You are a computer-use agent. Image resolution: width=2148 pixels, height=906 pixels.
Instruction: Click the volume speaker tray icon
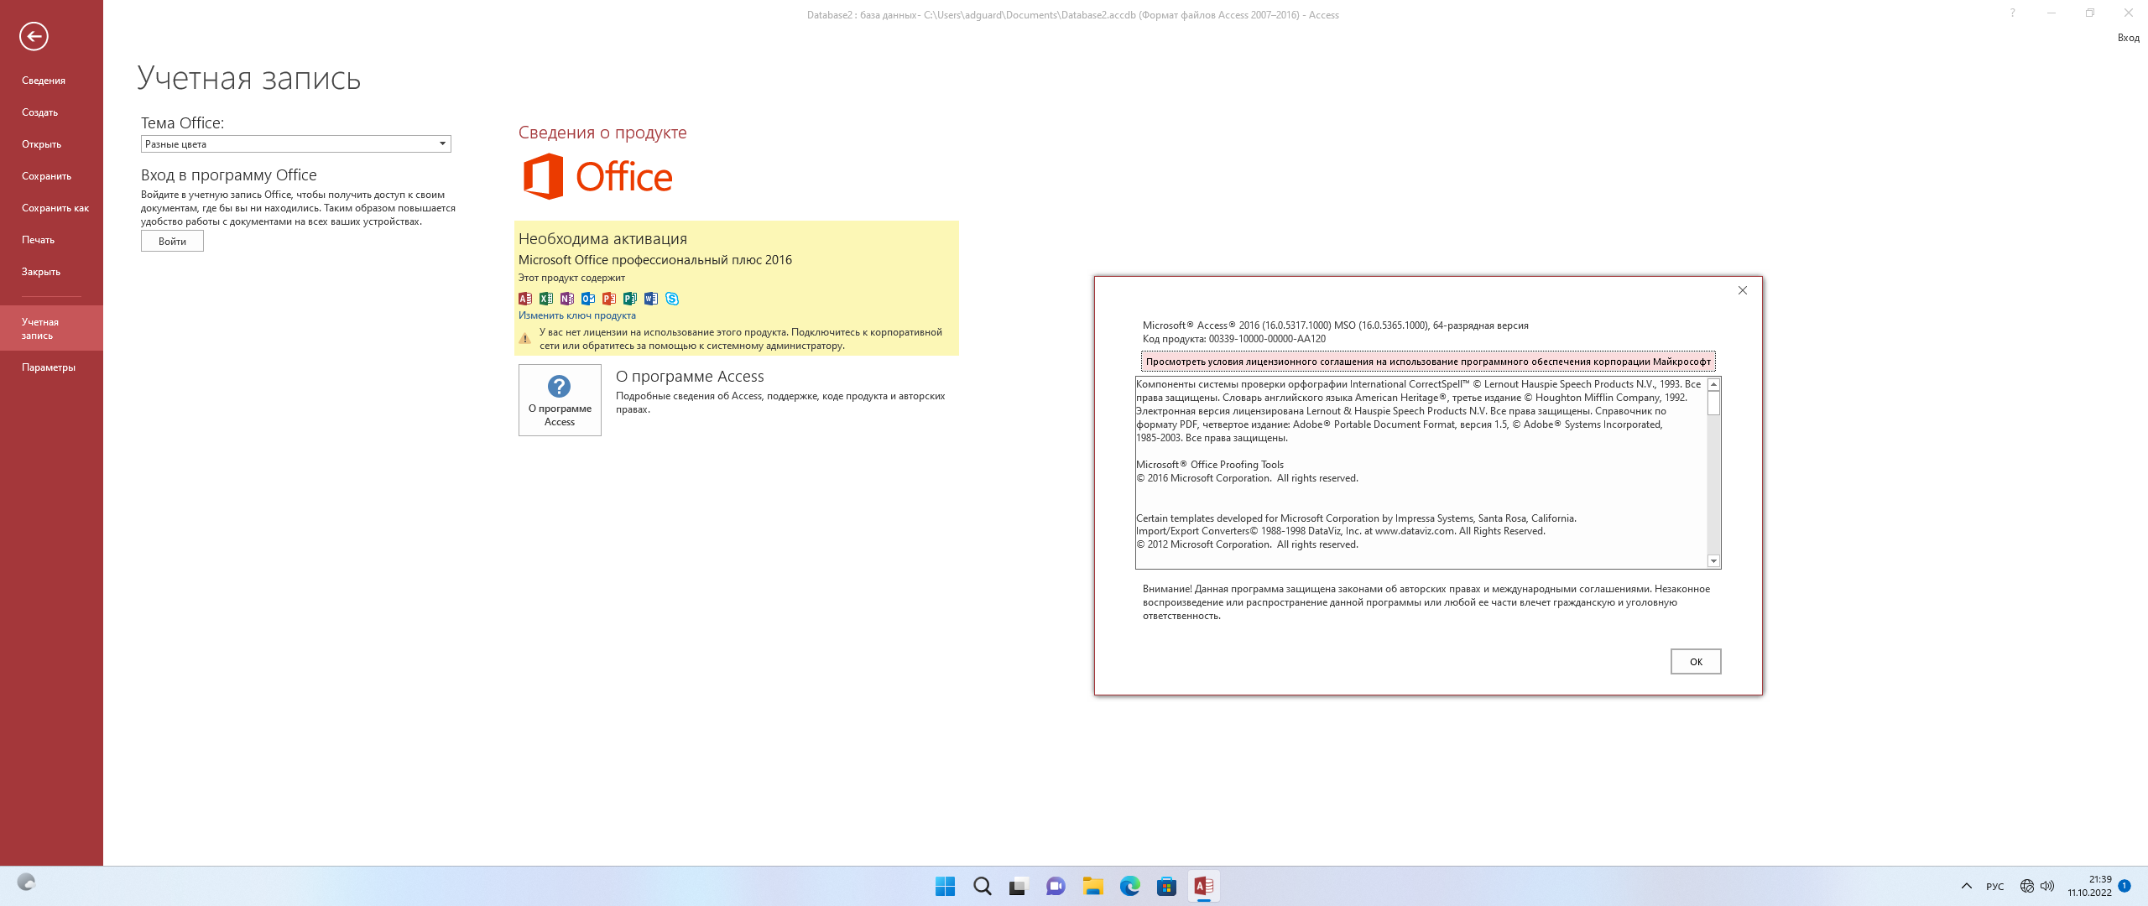click(x=2047, y=886)
